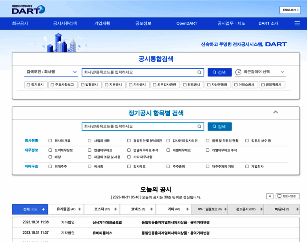Check the 펀드공시 checkbox filter
Screen dimensions: 307x242
pos(185,85)
